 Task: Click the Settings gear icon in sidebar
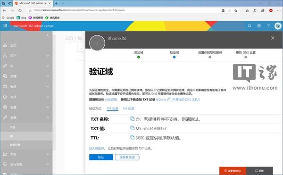[x=5, y=107]
